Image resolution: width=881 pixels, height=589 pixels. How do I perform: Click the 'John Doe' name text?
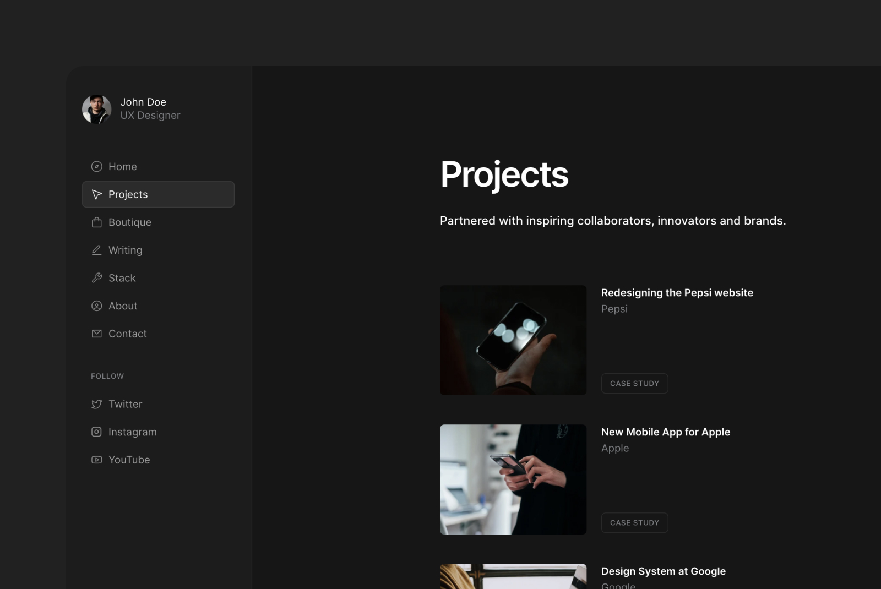(x=143, y=102)
